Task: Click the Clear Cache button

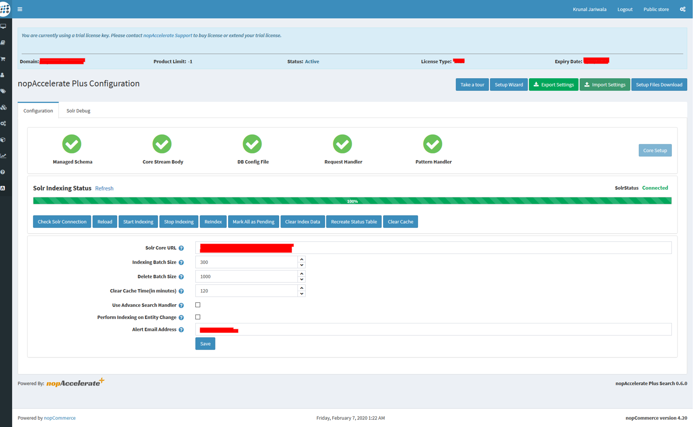Action: (x=400, y=222)
